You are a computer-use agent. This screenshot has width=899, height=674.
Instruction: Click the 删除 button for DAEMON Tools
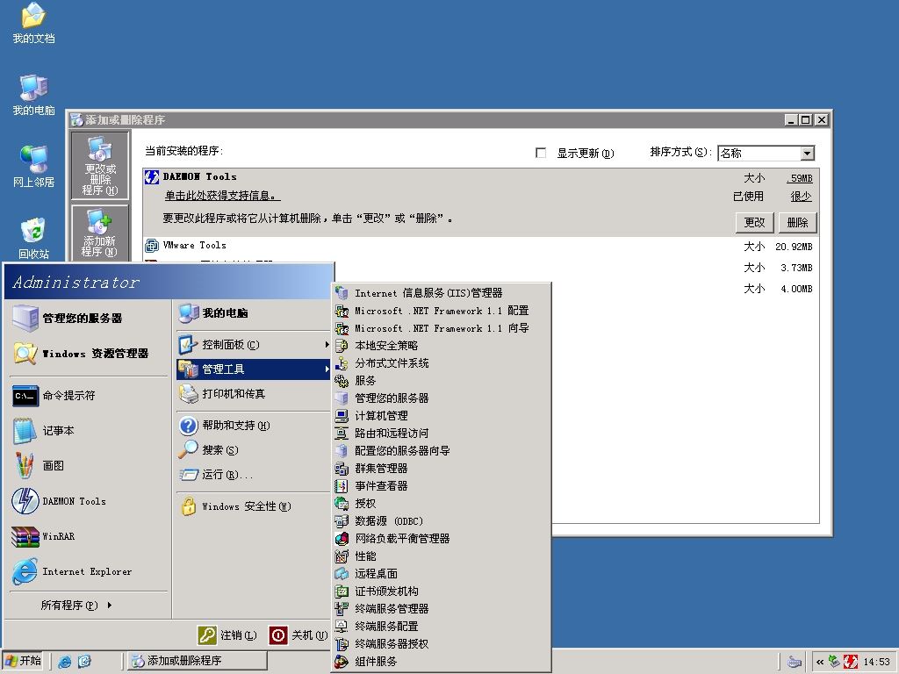(797, 222)
